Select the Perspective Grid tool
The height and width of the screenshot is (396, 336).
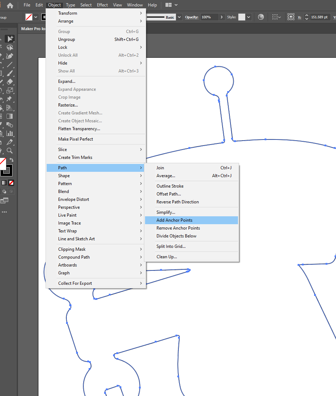(x=10, y=107)
